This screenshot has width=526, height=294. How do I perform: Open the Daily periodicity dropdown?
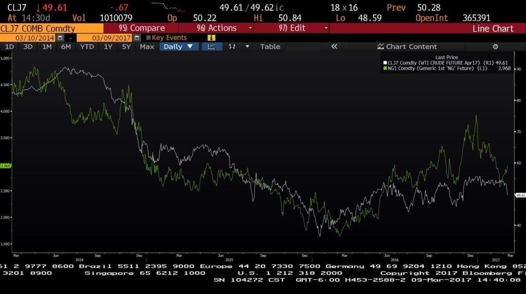[178, 47]
